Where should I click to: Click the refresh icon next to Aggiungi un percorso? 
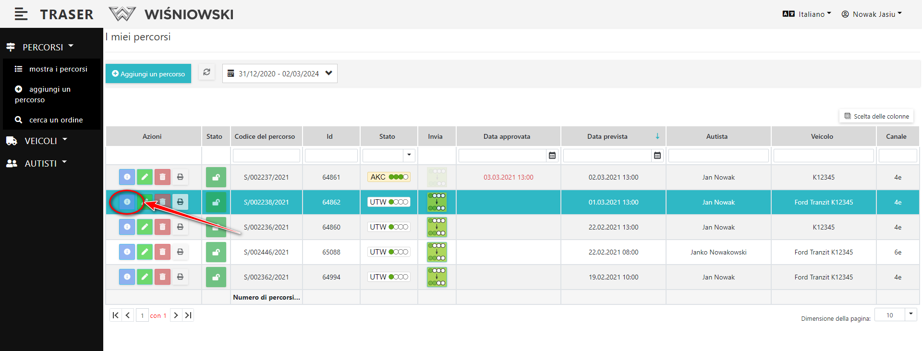tap(206, 73)
